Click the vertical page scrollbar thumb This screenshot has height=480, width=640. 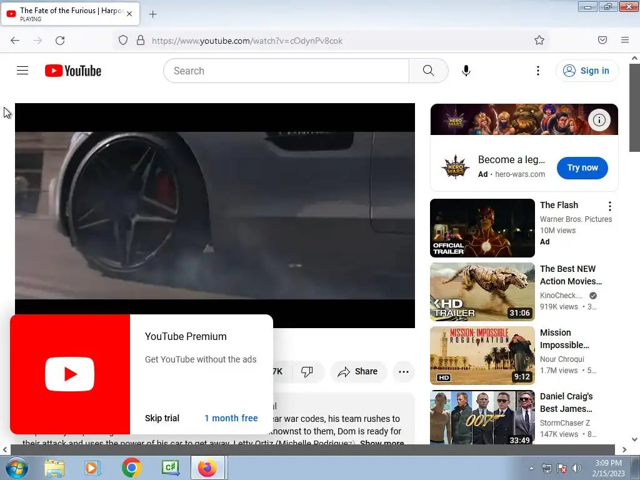click(x=635, y=108)
